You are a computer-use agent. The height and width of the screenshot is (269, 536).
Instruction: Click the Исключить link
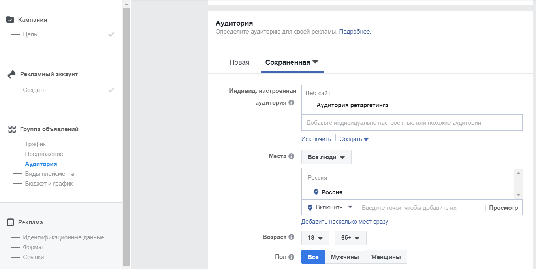coord(316,139)
